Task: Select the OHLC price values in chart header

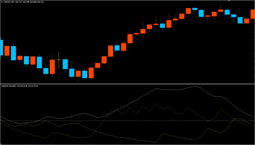Action: [x=32, y=2]
